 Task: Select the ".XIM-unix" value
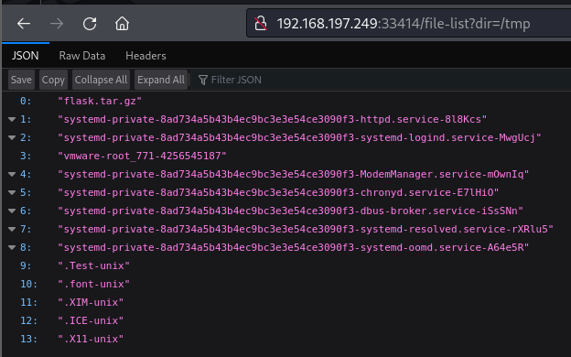point(91,302)
